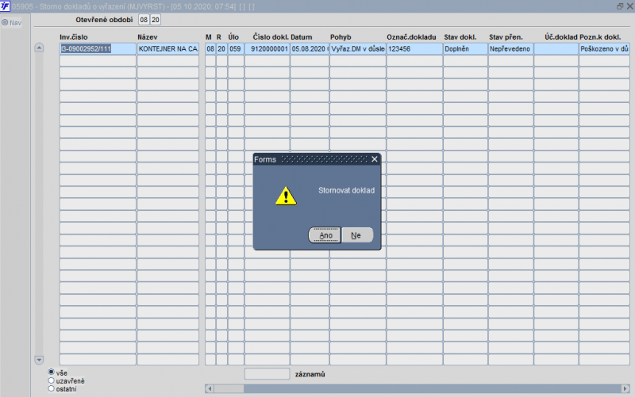635x397 pixels.
Task: Click horizontal scrollbar right arrow
Action: tap(625, 388)
